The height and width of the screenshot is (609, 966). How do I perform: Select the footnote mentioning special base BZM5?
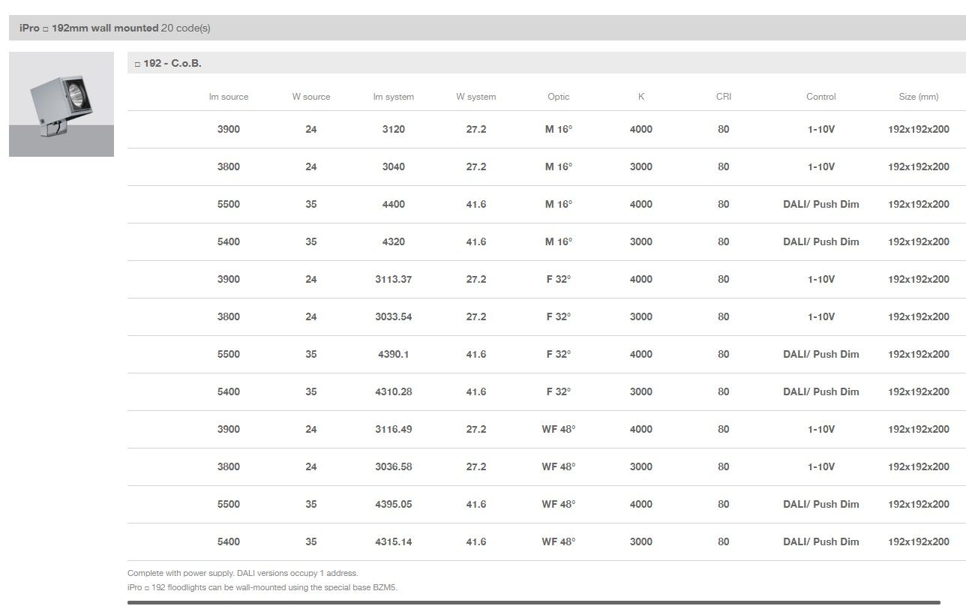point(262,587)
